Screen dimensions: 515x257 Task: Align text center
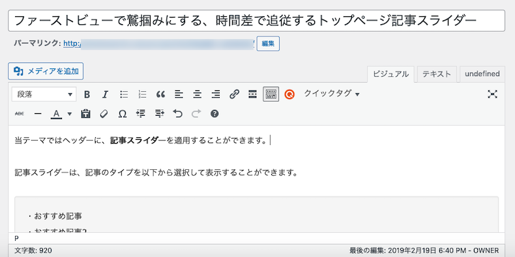coord(197,94)
